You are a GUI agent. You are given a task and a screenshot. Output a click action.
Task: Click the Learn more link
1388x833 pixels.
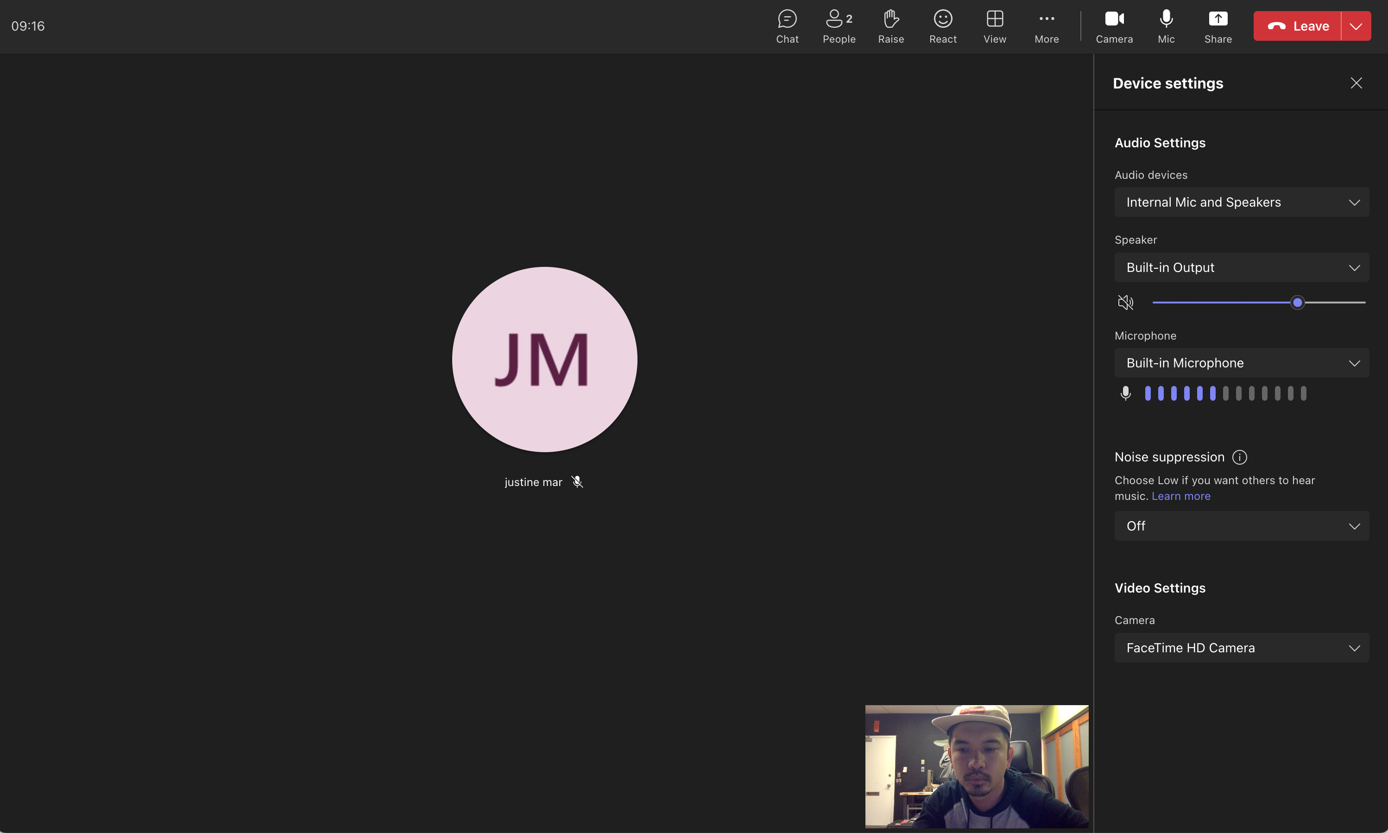coord(1180,496)
